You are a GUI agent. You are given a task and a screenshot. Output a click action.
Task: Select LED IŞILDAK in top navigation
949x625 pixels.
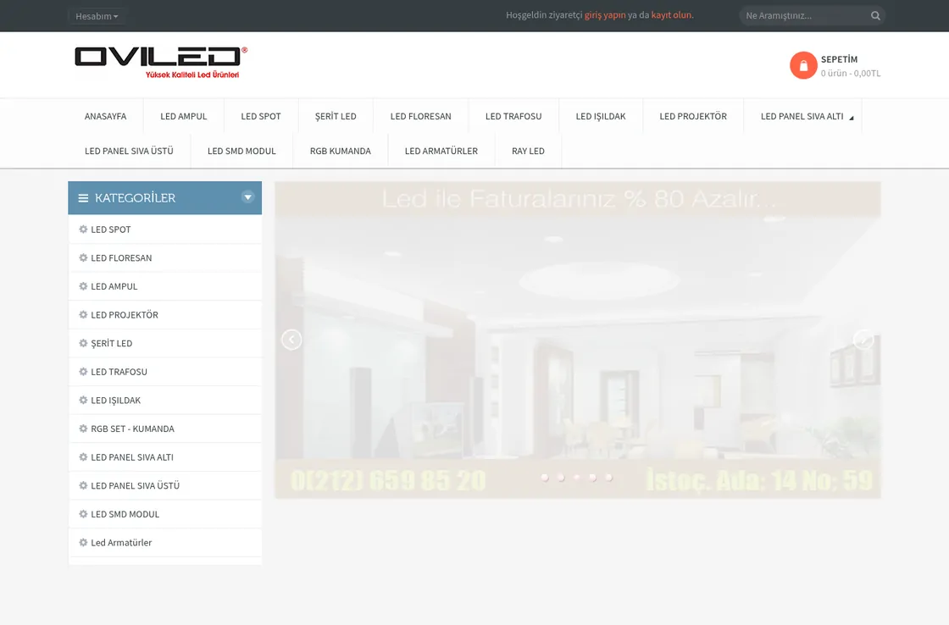[x=601, y=116]
